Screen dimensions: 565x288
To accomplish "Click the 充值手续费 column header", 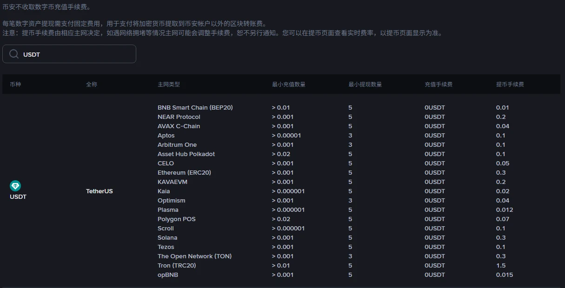I will [x=439, y=85].
